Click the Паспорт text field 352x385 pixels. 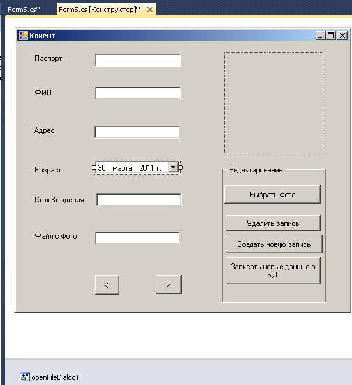point(138,60)
